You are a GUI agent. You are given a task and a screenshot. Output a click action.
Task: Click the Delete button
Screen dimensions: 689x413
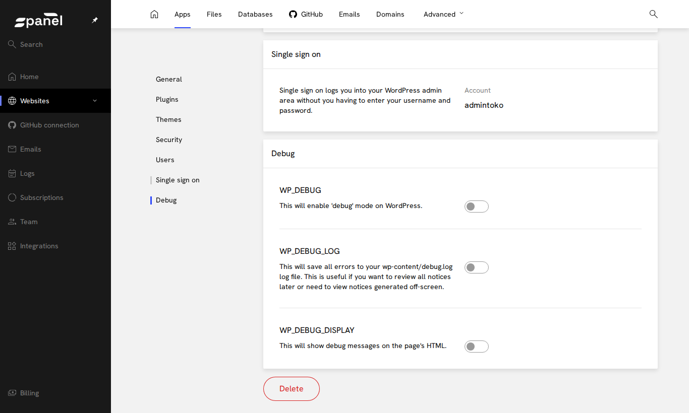[x=292, y=389]
